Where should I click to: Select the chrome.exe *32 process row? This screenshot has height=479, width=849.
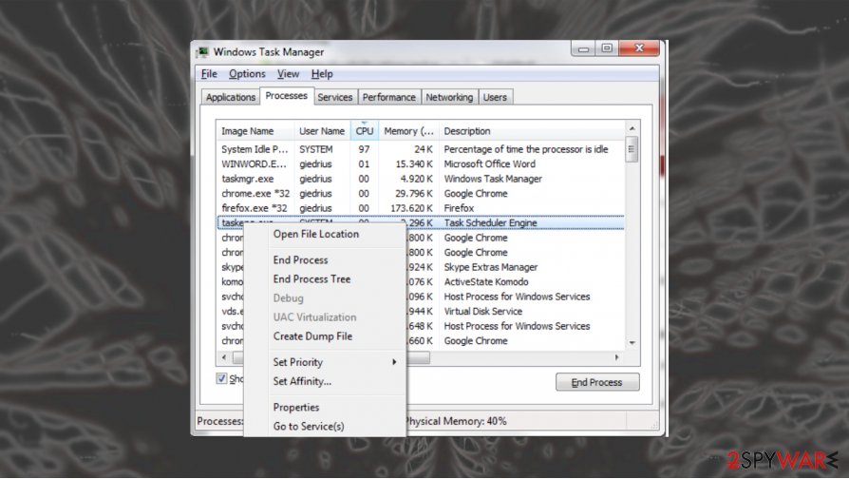tap(421, 194)
